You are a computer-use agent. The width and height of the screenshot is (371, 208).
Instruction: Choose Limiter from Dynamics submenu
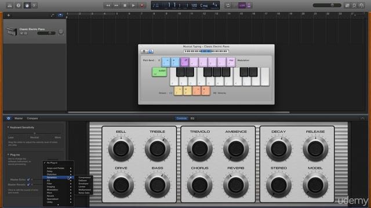point(84,187)
